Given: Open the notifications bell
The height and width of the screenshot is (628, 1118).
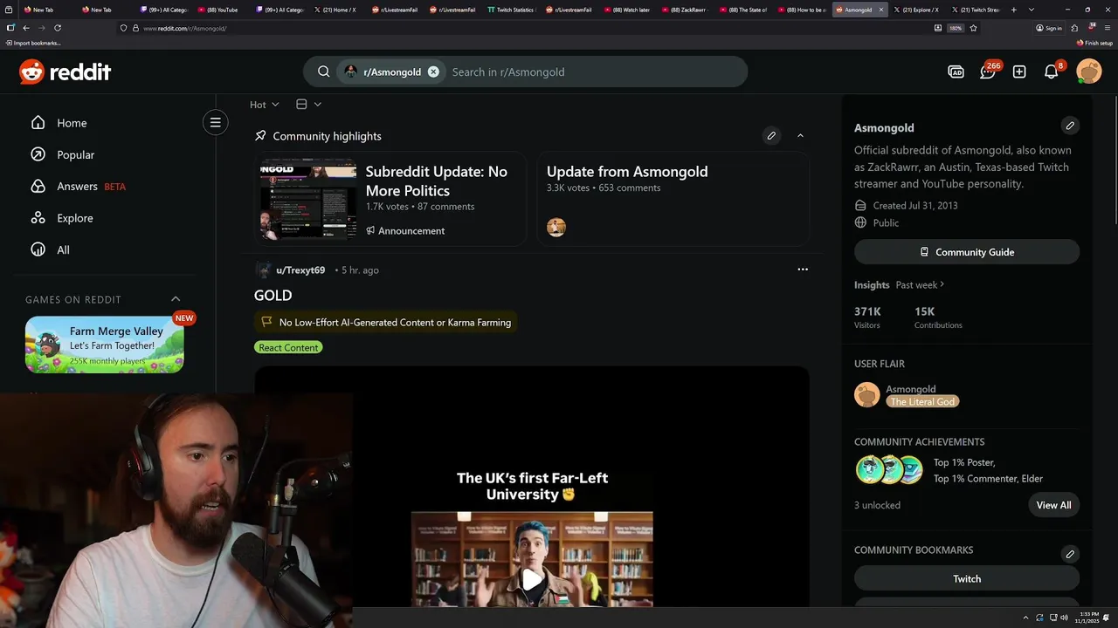Looking at the screenshot, I should click(1052, 72).
